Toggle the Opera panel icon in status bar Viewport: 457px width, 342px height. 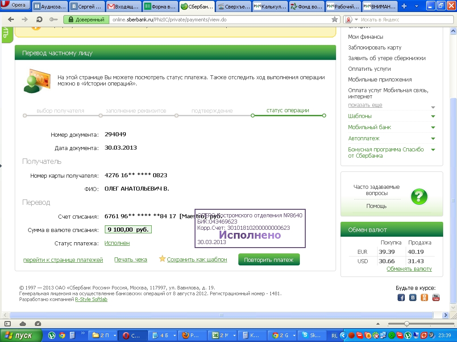(x=8, y=324)
